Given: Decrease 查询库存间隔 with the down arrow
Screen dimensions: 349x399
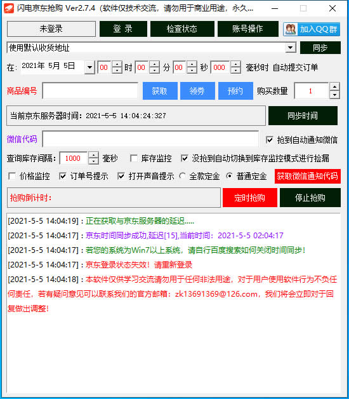Looking at the screenshot, I should pyautogui.click(x=93, y=161).
